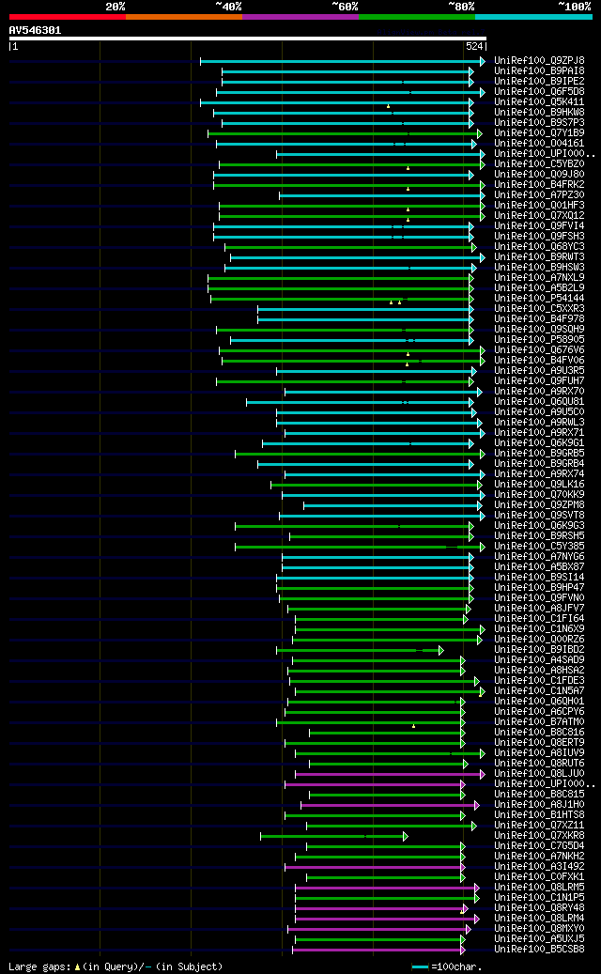Select hit label UniRef100_B5CSB8

click(539, 948)
